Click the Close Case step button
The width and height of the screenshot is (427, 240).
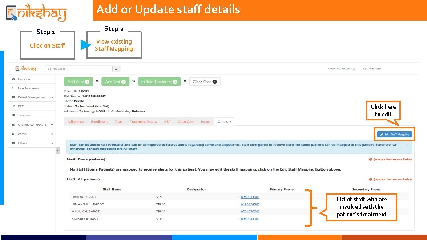[x=205, y=82]
